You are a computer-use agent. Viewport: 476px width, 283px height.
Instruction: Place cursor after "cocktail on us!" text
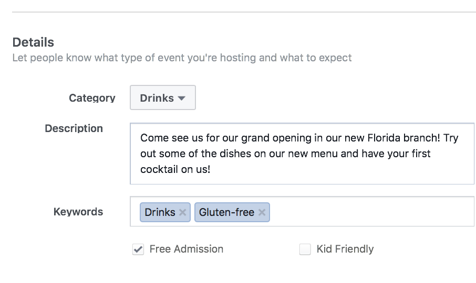211,170
